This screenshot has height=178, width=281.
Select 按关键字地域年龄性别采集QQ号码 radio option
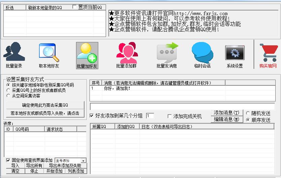8,85
